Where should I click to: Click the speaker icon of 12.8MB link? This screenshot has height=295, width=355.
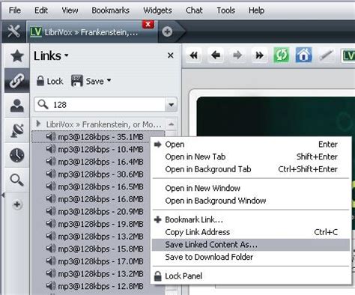(x=51, y=286)
